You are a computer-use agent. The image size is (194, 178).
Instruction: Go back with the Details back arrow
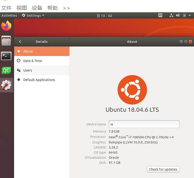coord(20,42)
